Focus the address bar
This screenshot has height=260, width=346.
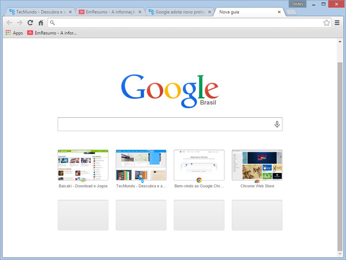[x=189, y=23]
